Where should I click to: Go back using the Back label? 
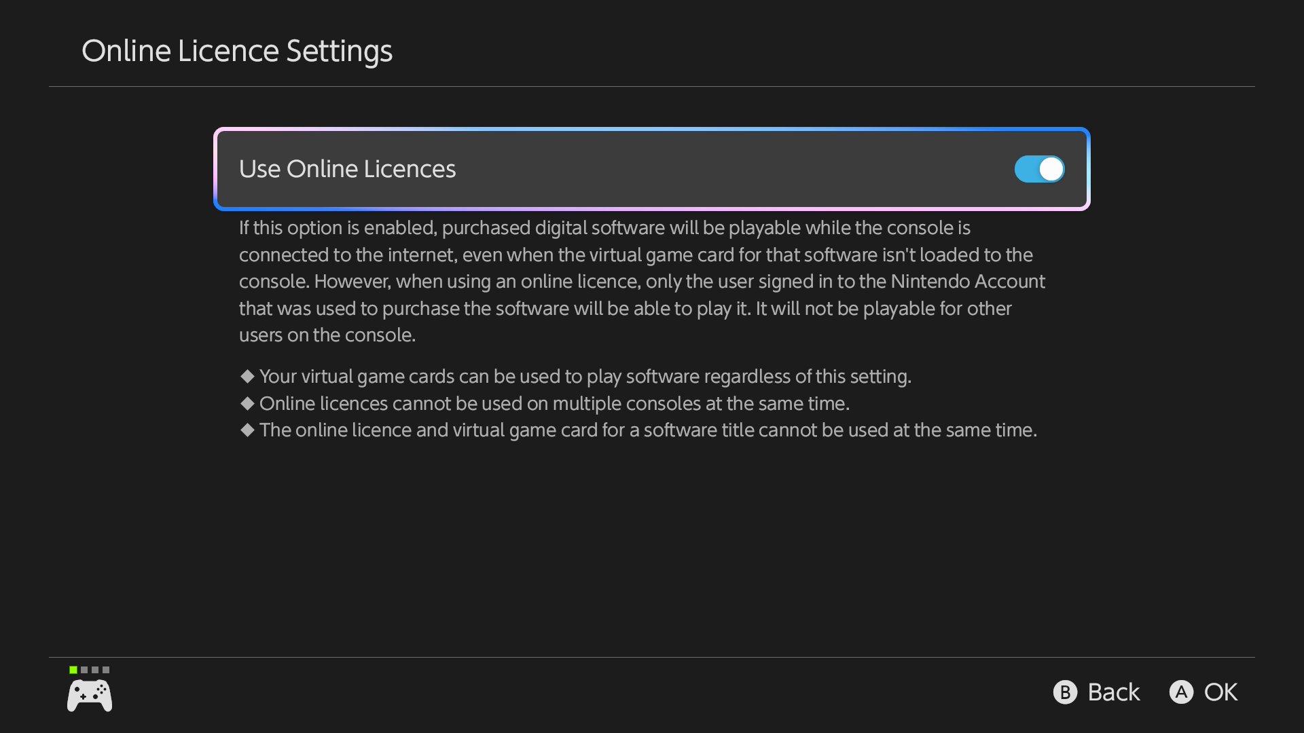pos(1114,692)
